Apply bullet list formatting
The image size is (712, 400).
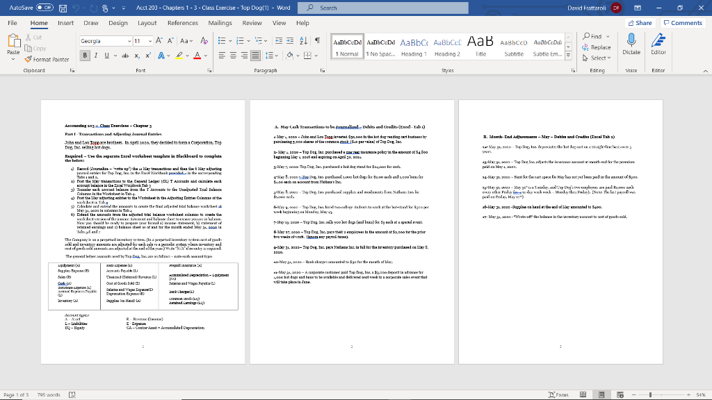[x=222, y=40]
